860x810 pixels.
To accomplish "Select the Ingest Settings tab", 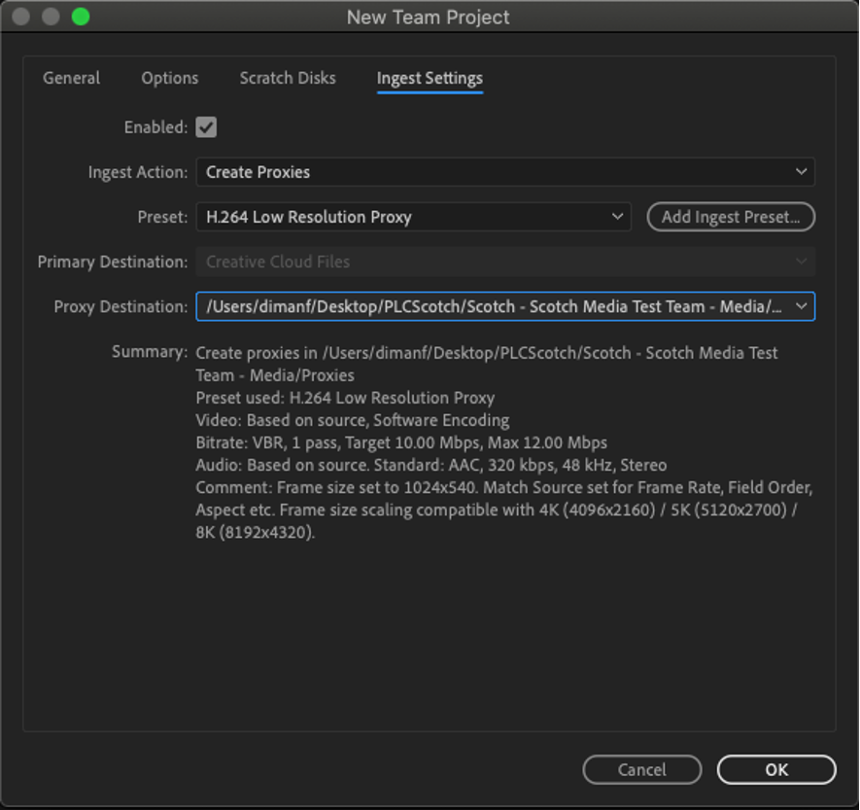I will 430,79.
